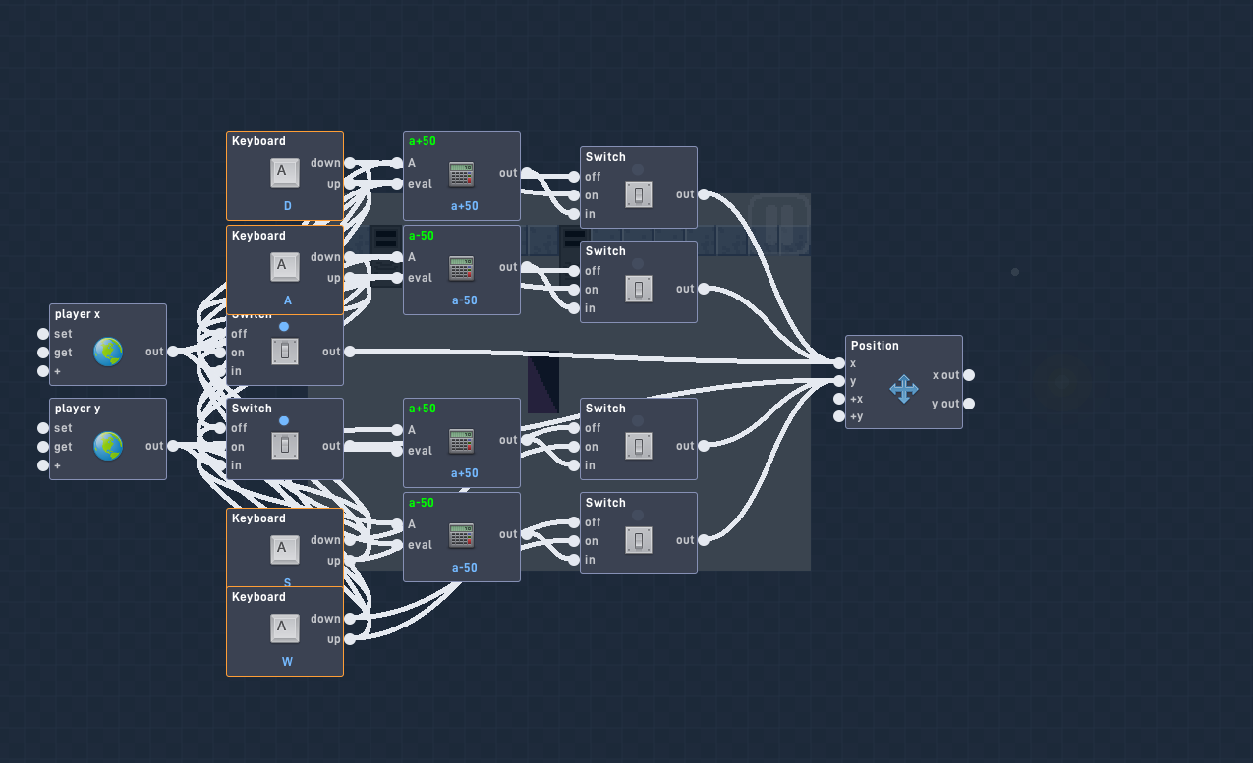
Task: Select the key icon in Keyboard W node
Action: pos(285,628)
